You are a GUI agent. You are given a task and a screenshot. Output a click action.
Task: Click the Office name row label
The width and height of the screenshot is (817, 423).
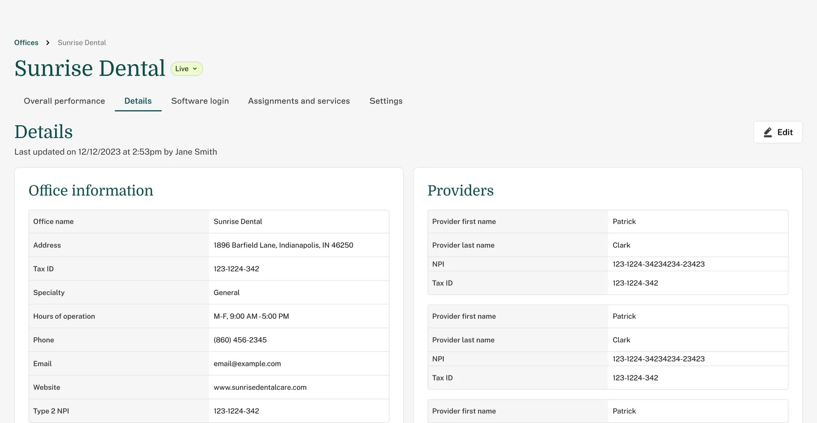[x=54, y=222]
